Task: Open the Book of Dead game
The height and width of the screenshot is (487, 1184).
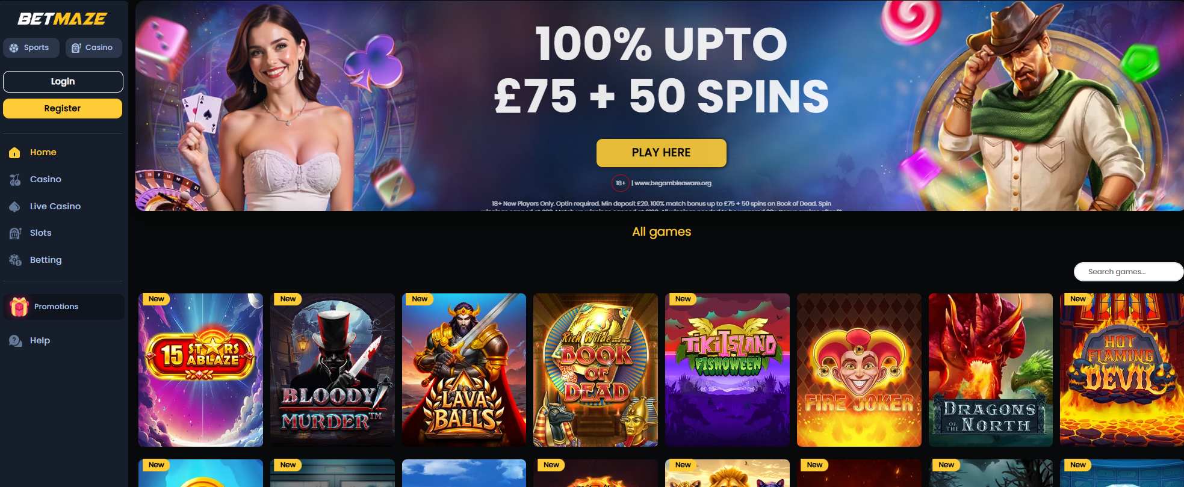Action: pyautogui.click(x=595, y=370)
